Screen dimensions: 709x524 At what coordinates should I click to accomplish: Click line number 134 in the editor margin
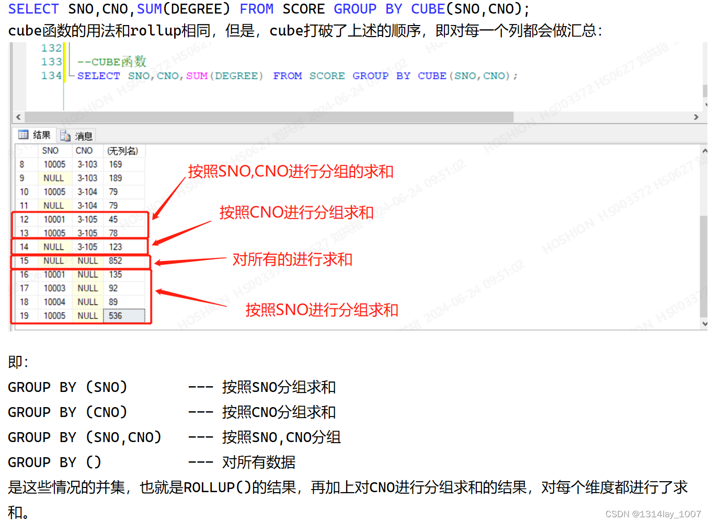[51, 76]
